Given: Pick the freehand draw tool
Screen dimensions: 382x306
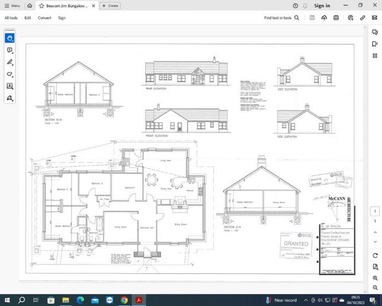Looking at the screenshot, I should [10, 74].
